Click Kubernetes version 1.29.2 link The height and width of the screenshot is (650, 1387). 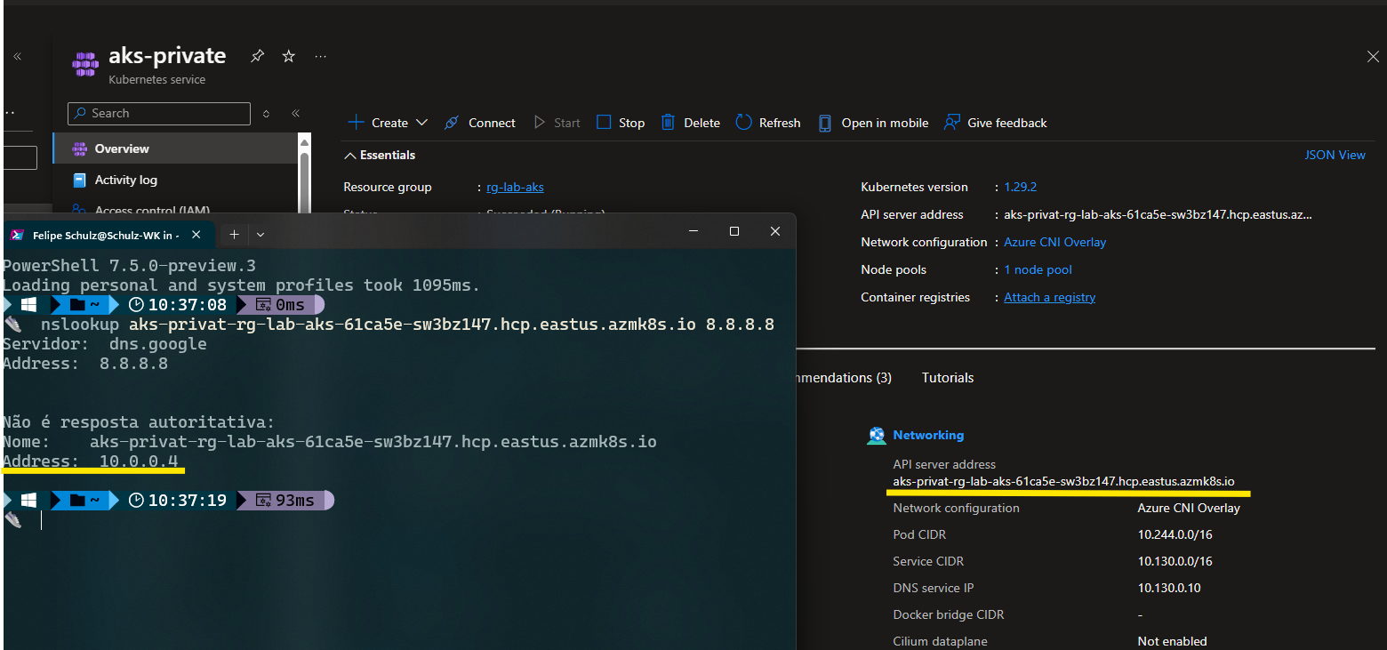pos(1021,187)
